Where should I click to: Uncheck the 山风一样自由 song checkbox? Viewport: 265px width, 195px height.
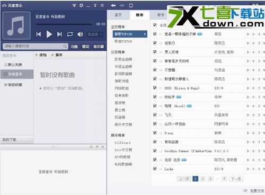[x=155, y=124]
